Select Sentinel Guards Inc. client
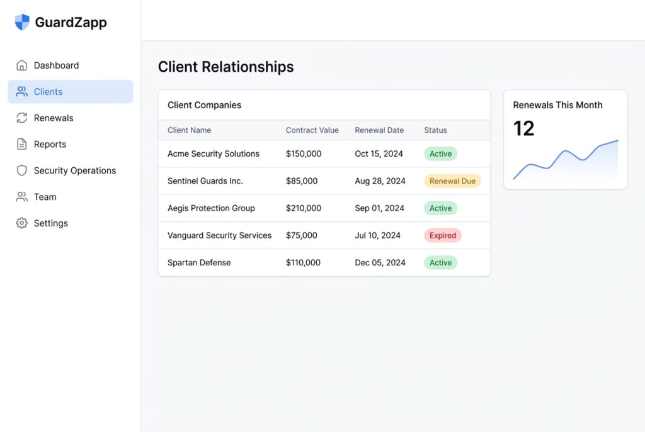 click(x=205, y=180)
